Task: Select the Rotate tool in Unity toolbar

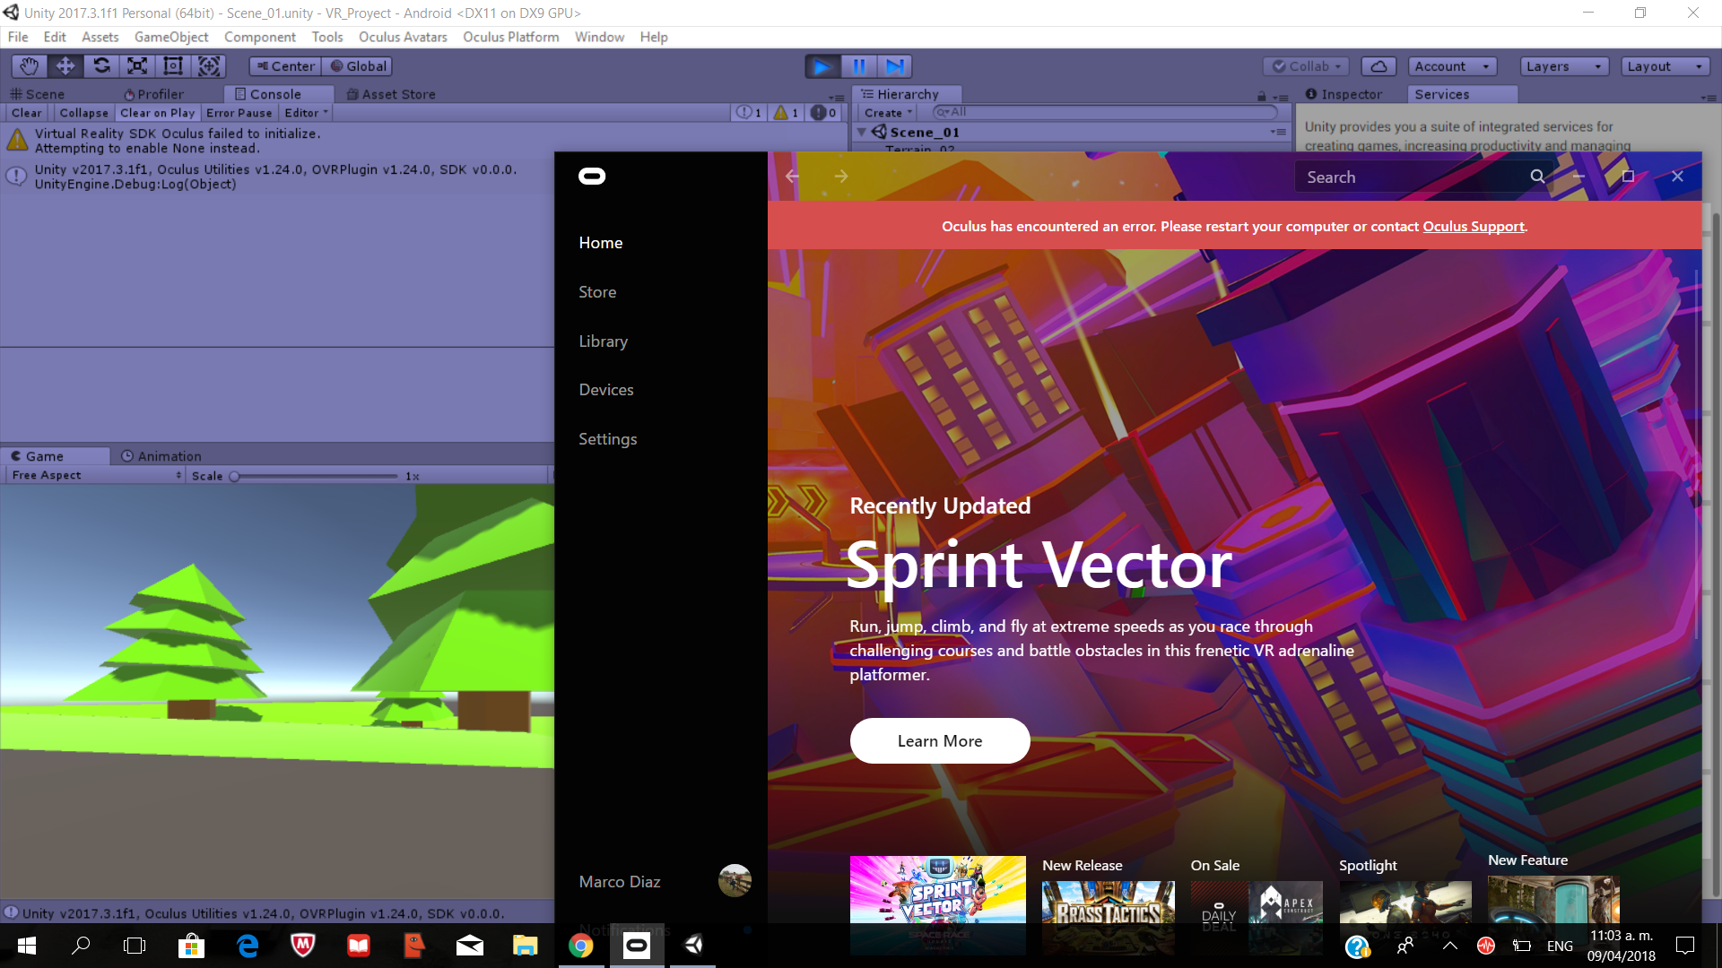Action: 101,66
